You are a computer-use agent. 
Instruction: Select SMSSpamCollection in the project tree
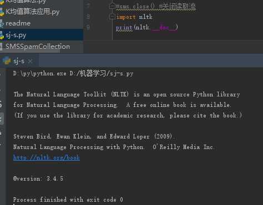(x=38, y=47)
